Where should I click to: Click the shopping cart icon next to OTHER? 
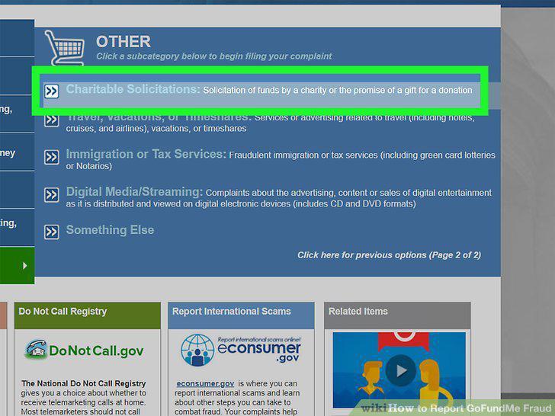(x=65, y=48)
